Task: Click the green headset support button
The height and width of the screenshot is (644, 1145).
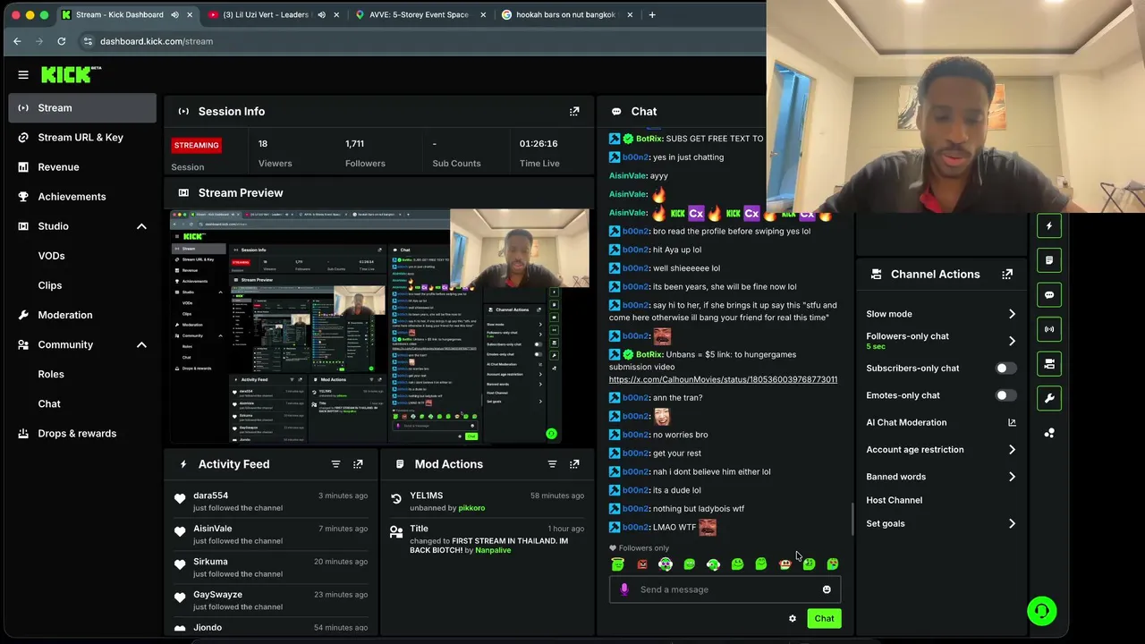Action: 1042,611
